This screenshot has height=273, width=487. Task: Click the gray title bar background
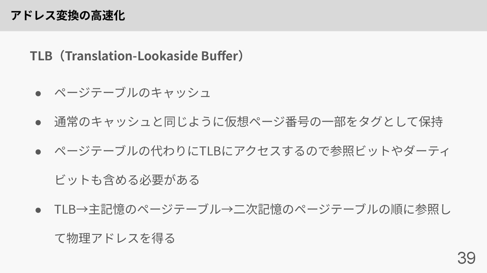click(304, 16)
